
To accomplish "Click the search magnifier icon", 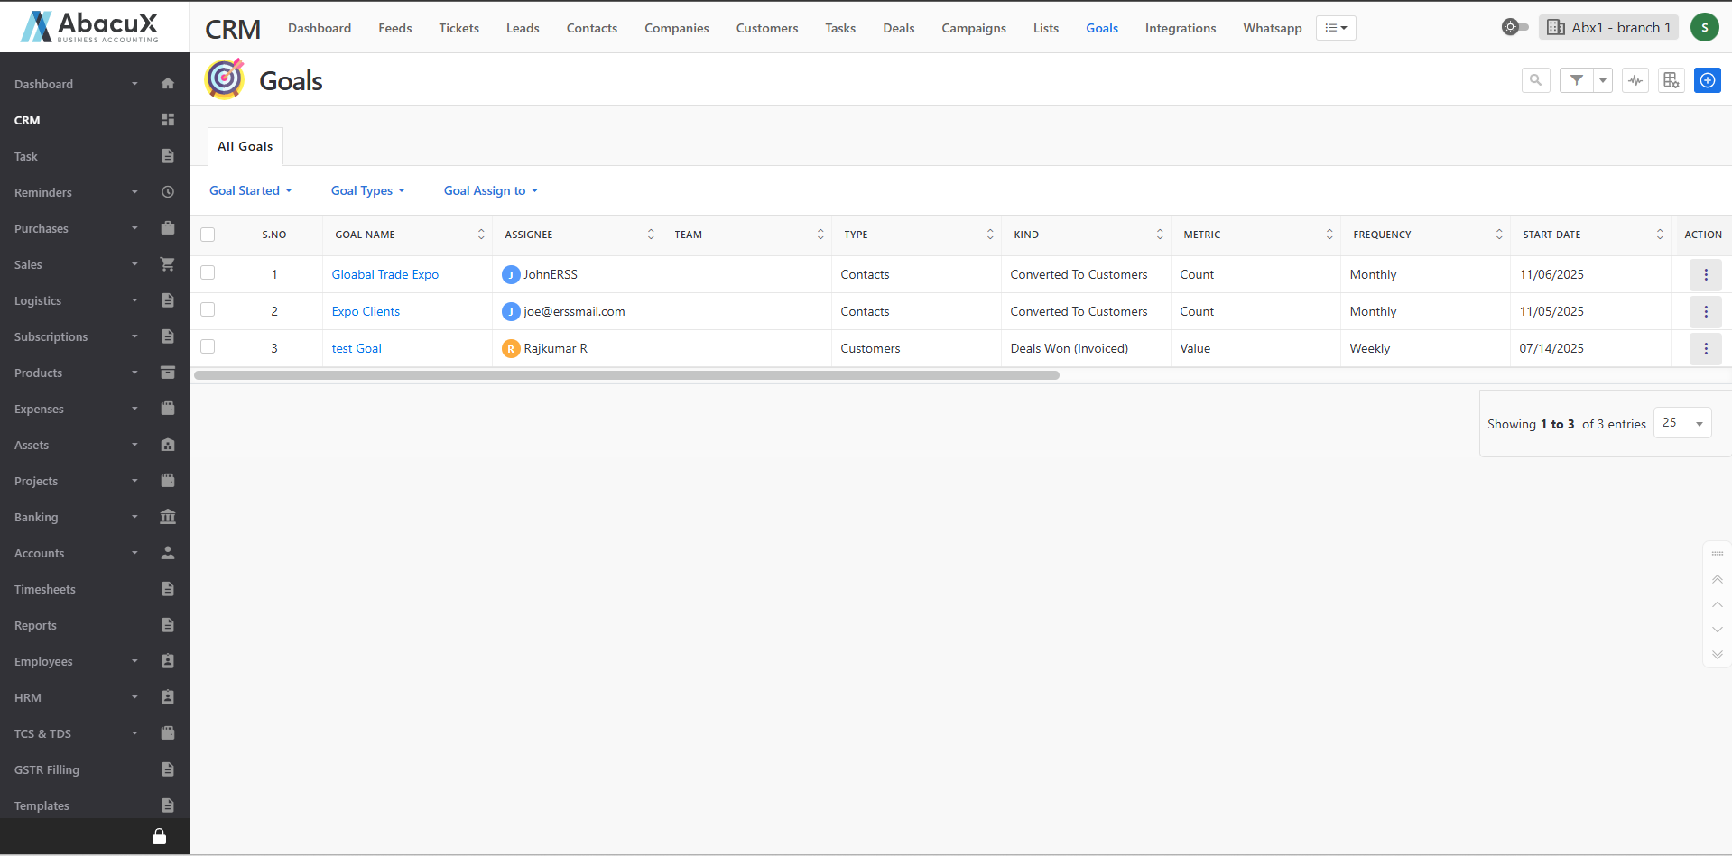I will (x=1535, y=80).
